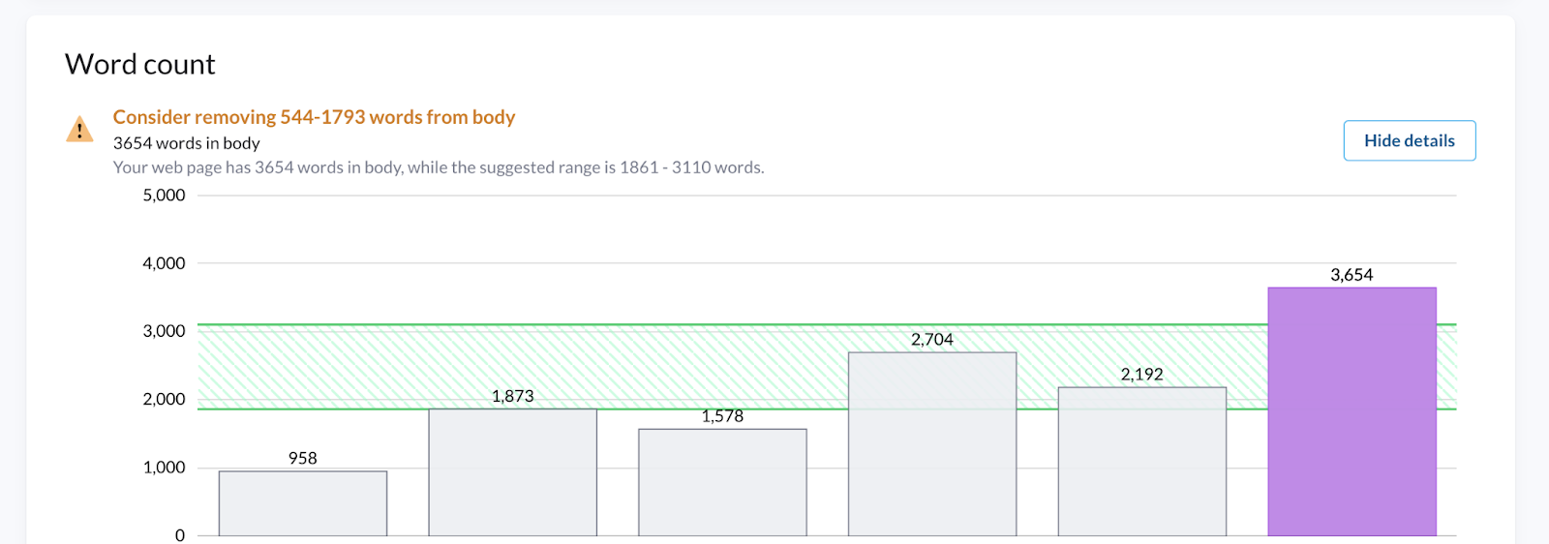
Task: Click the orange warning triangle icon
Action: click(x=79, y=129)
